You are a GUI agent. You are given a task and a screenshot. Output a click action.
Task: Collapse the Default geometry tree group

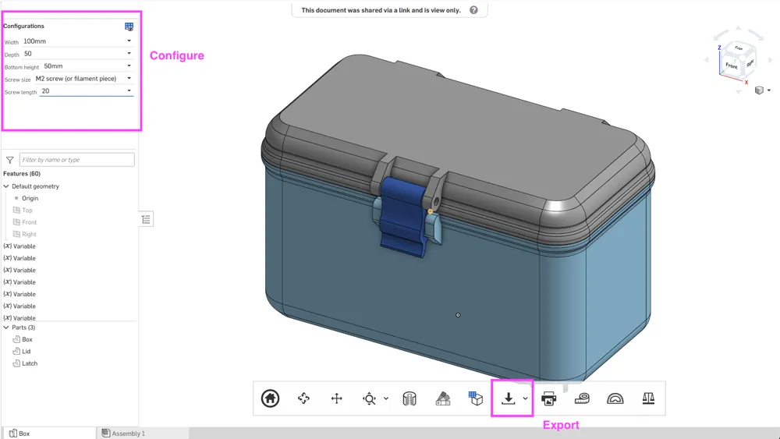point(6,186)
